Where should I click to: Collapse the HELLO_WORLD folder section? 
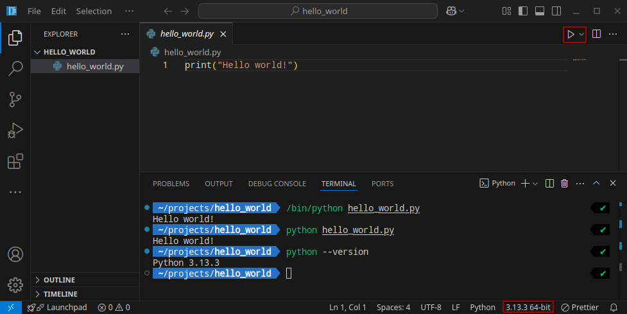(85, 52)
